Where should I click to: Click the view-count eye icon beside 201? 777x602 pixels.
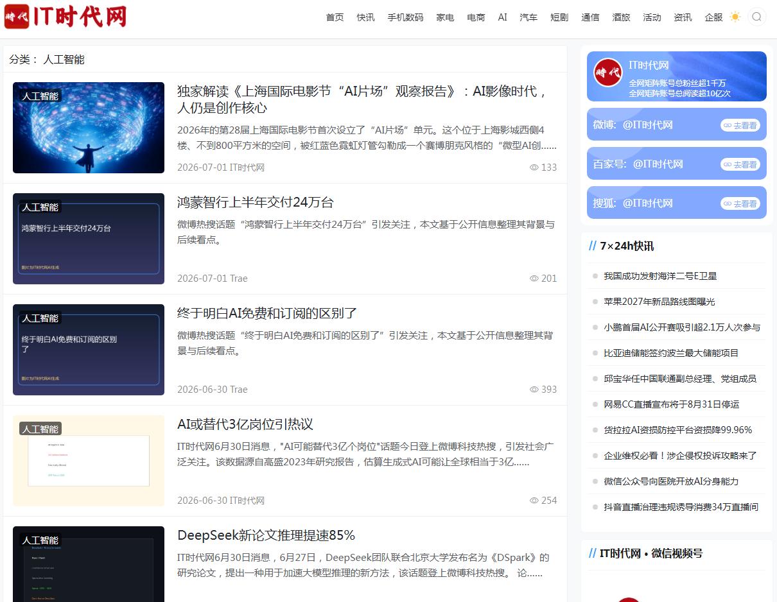(534, 279)
